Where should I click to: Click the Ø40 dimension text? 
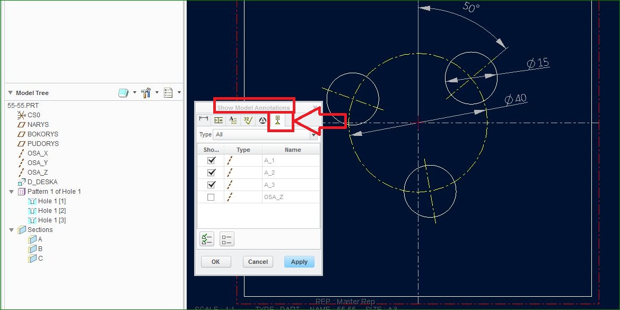coord(516,99)
